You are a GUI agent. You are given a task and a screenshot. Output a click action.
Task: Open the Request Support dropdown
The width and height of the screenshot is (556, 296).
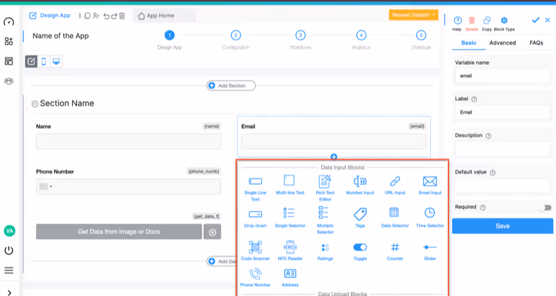pos(414,15)
